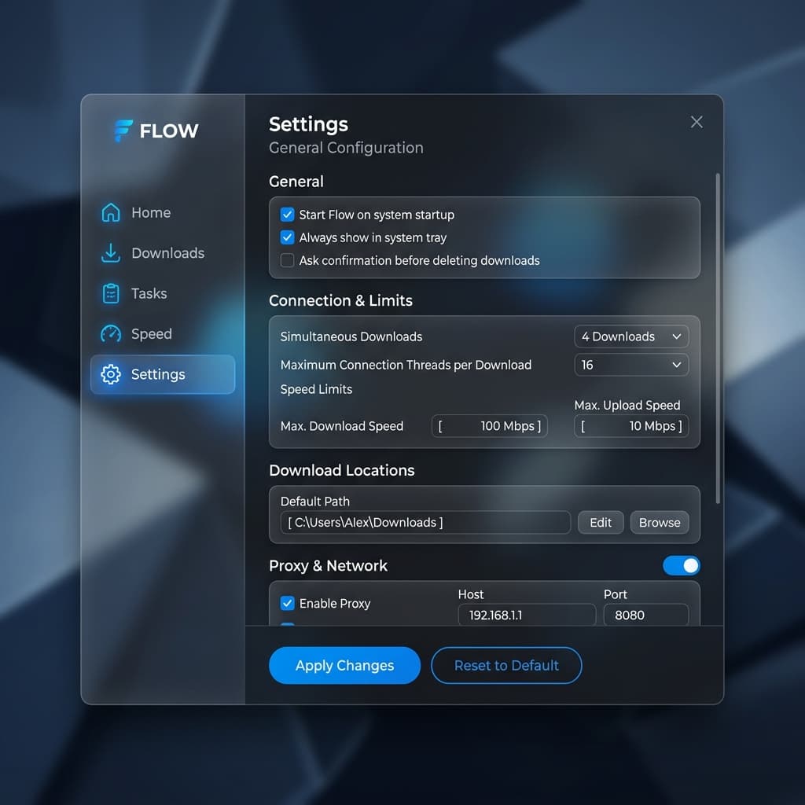Click the Max. Download Speed field
The height and width of the screenshot is (805, 805).
click(x=489, y=425)
